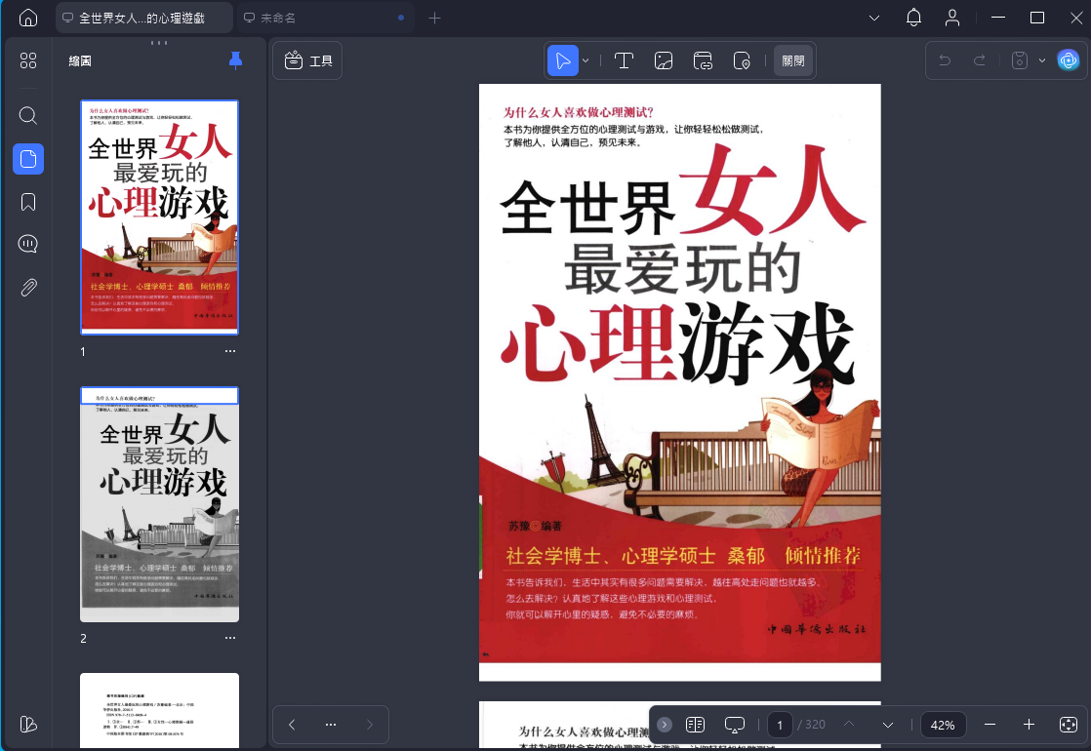Toggle the two-page reading view

tap(695, 725)
